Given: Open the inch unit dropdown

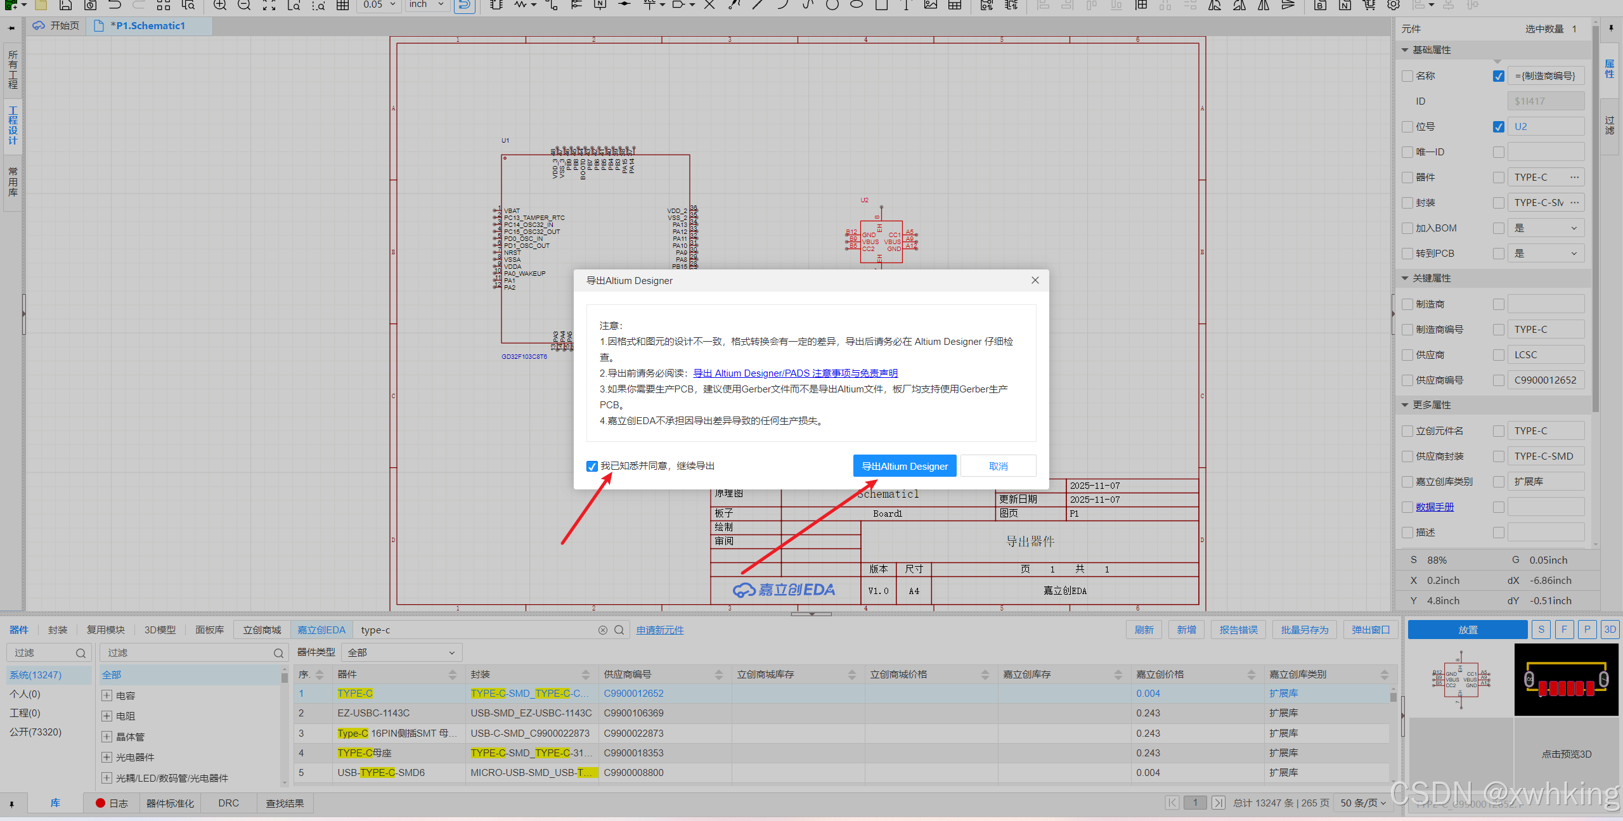Looking at the screenshot, I should (x=427, y=5).
